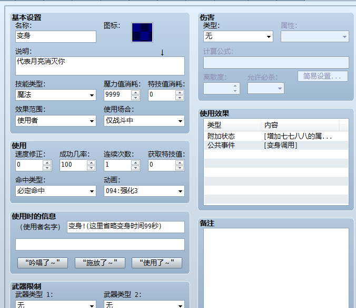Open the 武器类型 1 dropdown
Viewport: 356px width, 308px height.
(x=56, y=305)
